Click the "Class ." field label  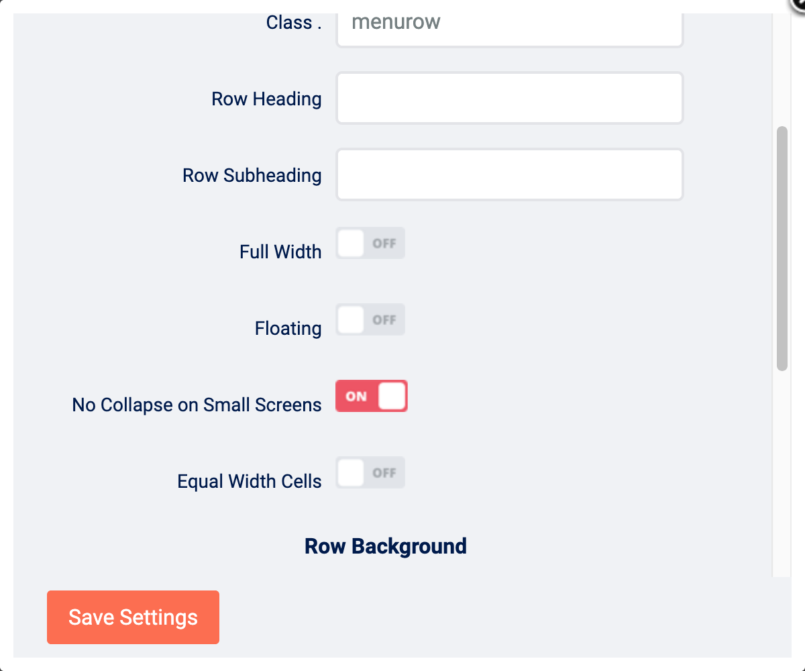point(294,23)
